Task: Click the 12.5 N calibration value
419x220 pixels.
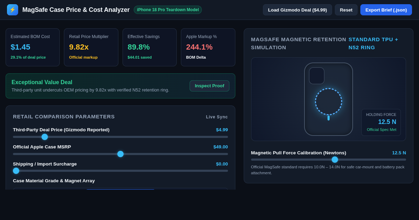Action: click(399, 153)
